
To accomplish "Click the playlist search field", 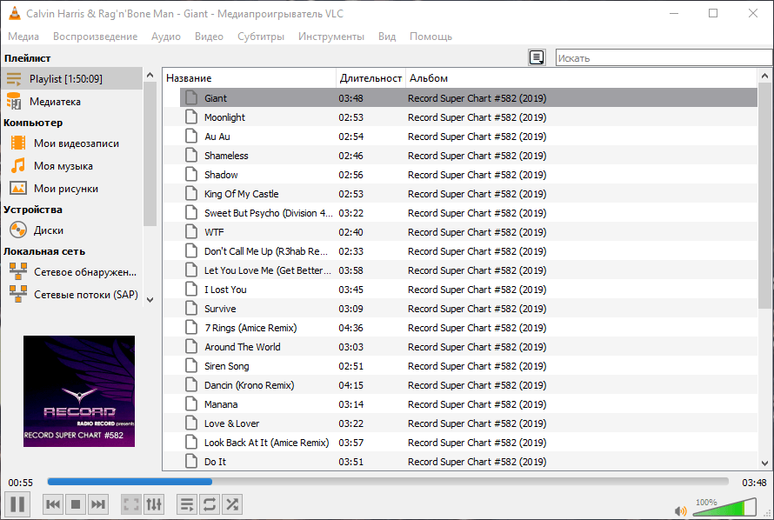I will click(x=663, y=57).
